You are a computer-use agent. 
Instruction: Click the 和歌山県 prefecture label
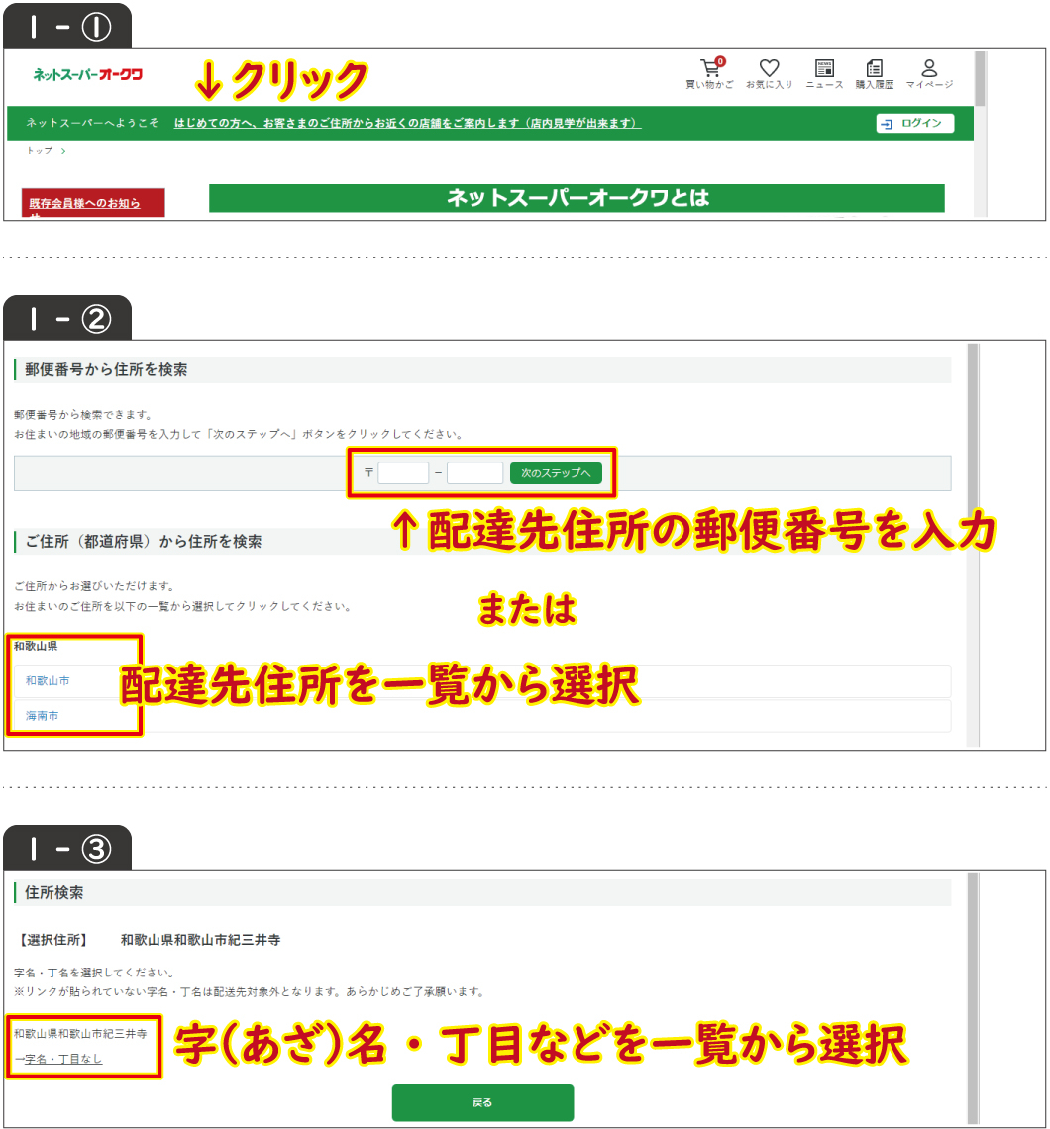36,646
